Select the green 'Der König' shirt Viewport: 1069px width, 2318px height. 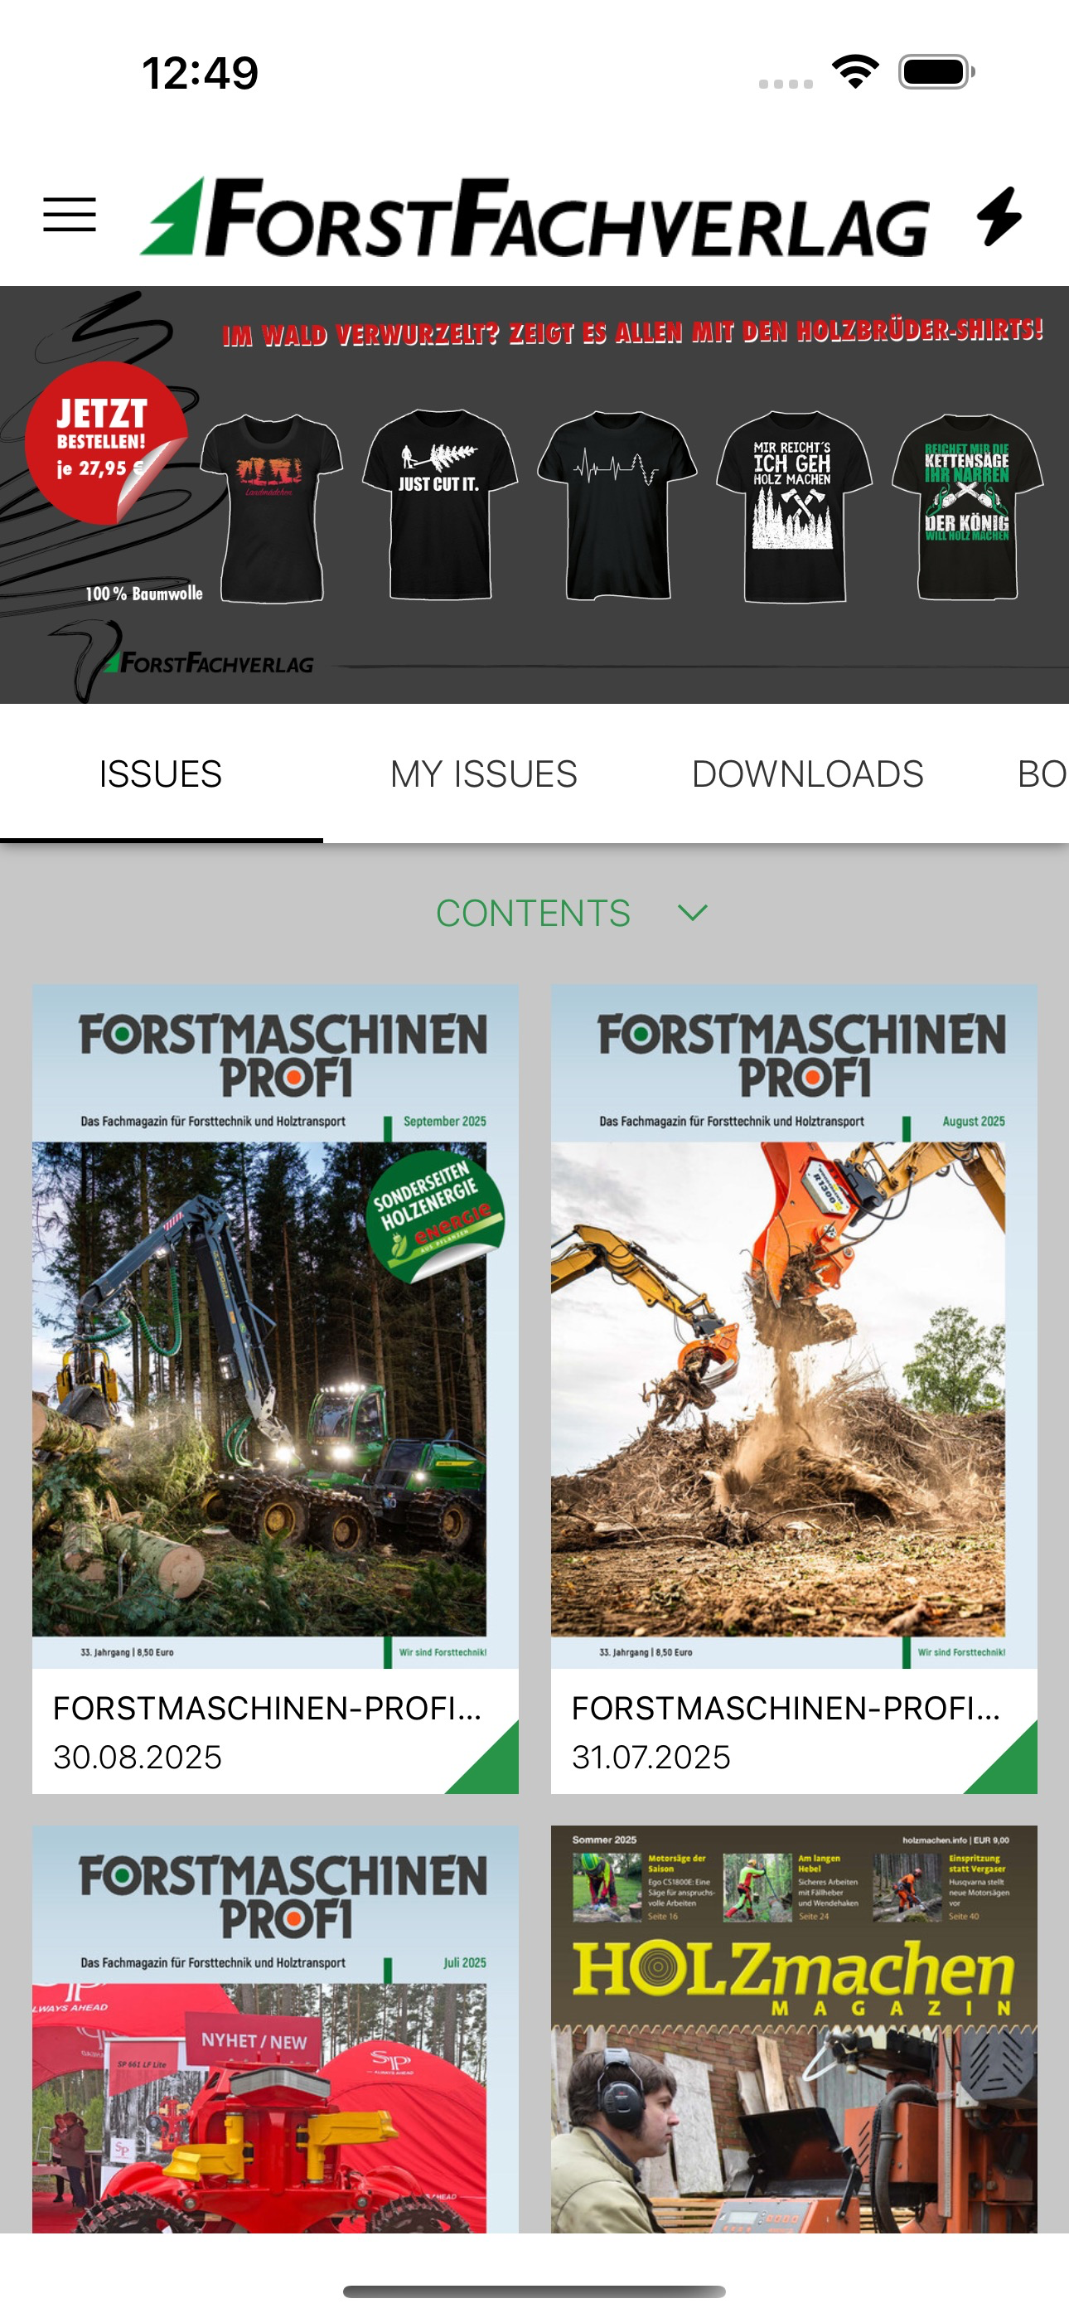[x=967, y=507]
